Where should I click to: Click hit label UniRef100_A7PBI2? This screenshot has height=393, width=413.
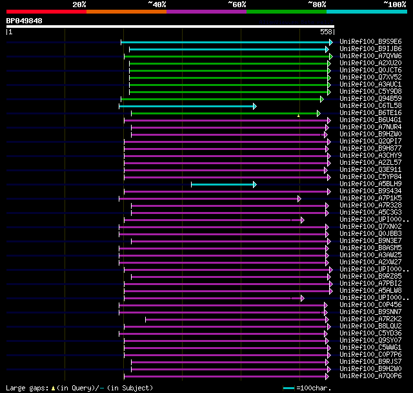[x=370, y=284]
